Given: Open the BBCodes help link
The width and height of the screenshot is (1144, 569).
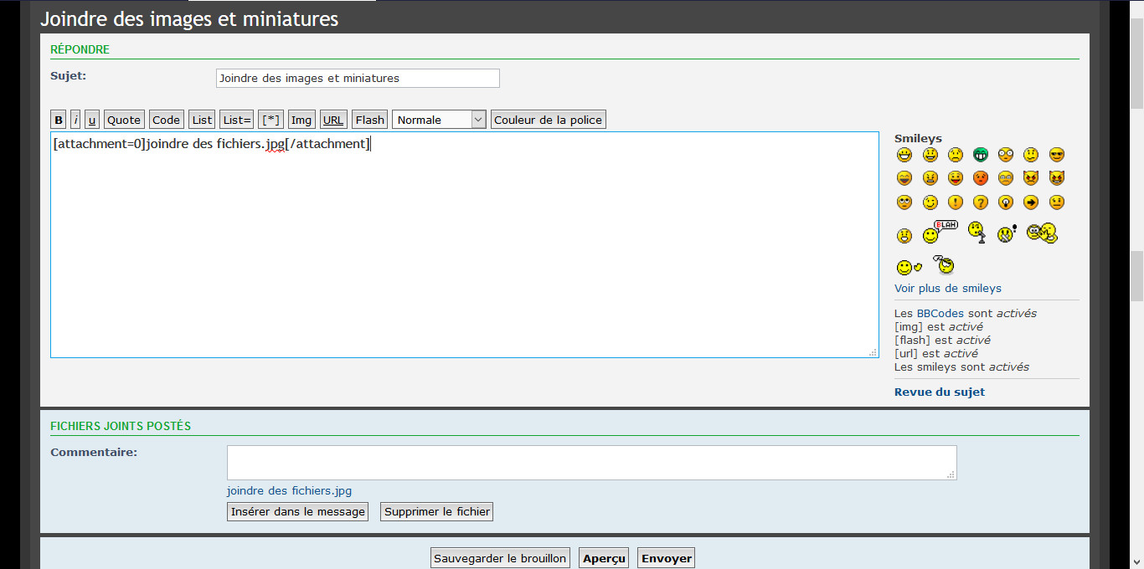Looking at the screenshot, I should [940, 313].
